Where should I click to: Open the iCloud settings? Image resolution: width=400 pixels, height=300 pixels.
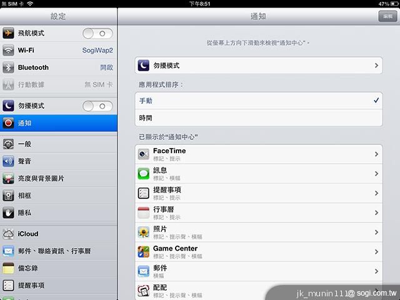(58, 234)
